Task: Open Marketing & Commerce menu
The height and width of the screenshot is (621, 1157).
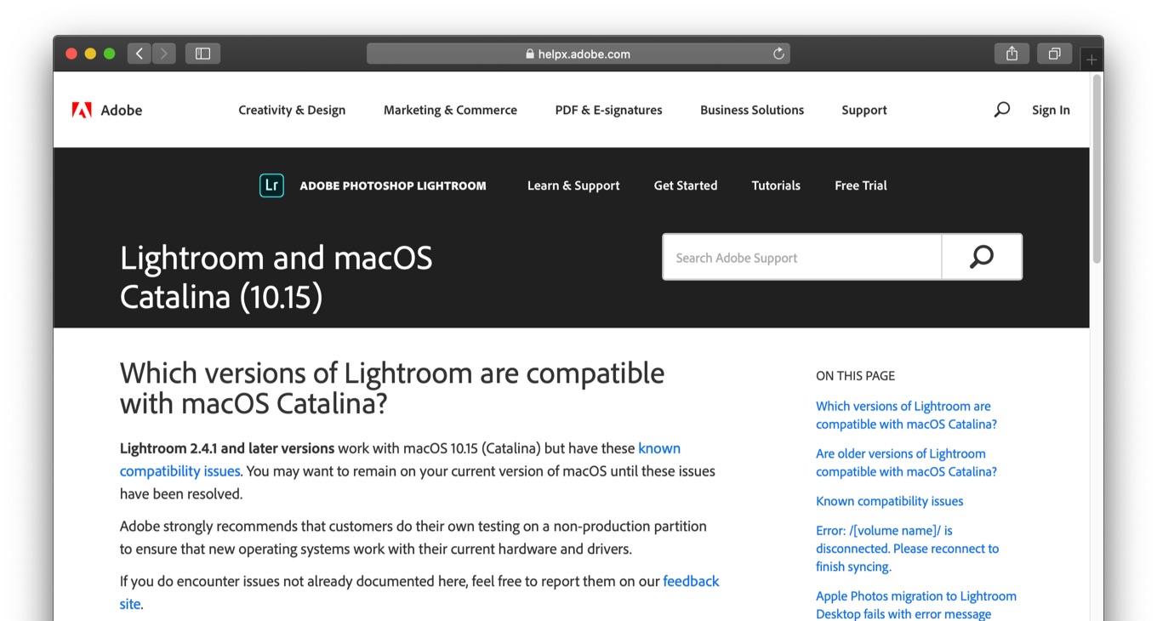Action: 450,110
